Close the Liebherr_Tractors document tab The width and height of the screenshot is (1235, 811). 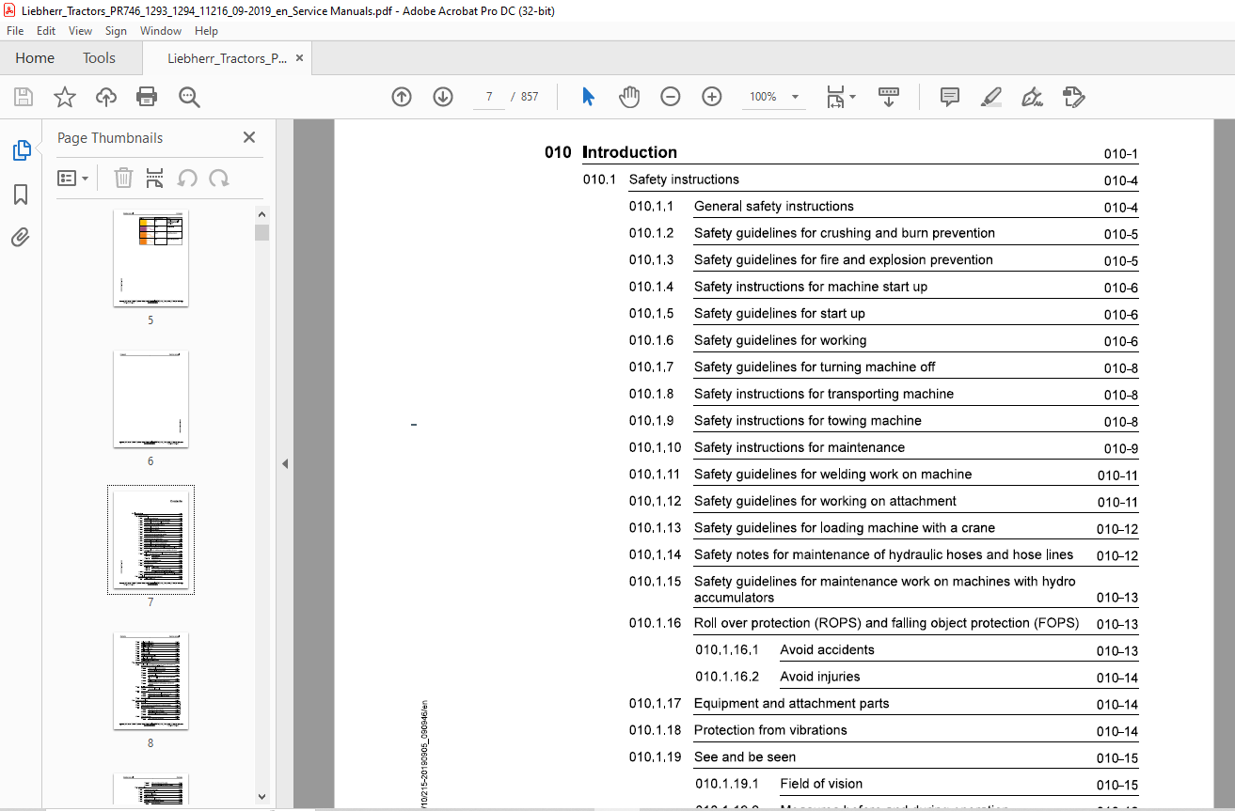click(300, 58)
